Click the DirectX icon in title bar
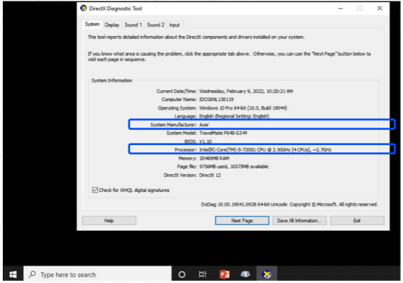 click(x=83, y=8)
